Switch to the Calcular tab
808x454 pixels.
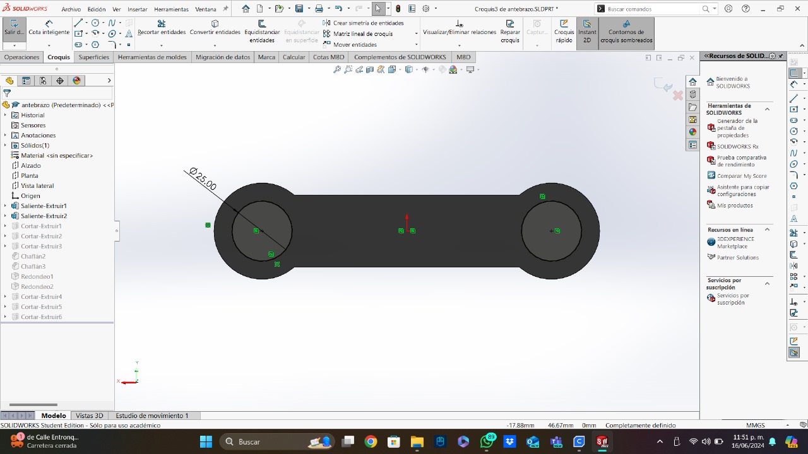point(294,57)
